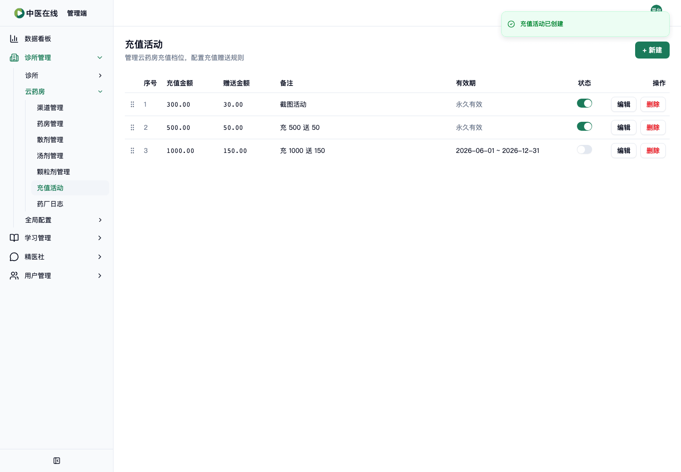Open 汤剂管理 in the sidebar
The image size is (681, 472).
(x=70, y=156)
